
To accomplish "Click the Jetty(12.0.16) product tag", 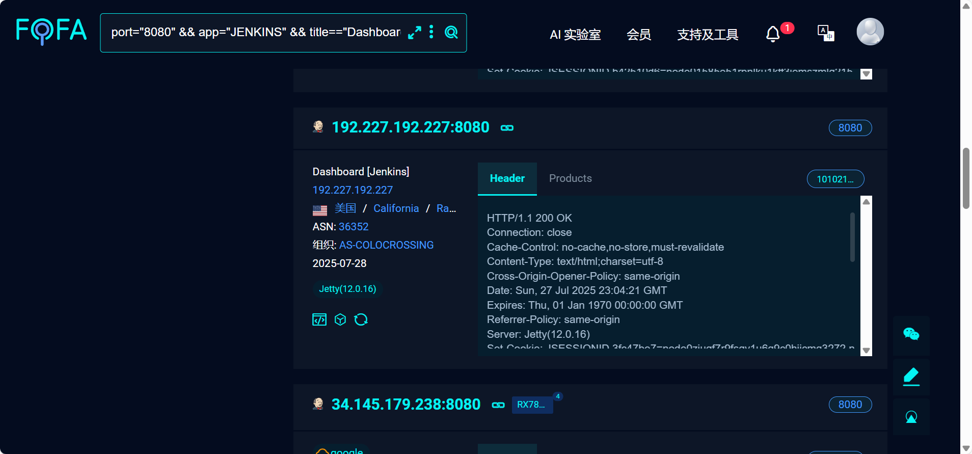I will (x=348, y=289).
